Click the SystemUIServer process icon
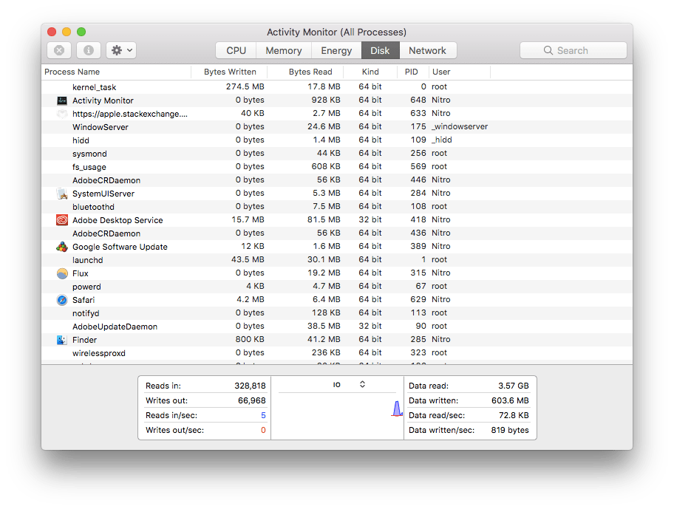This screenshot has height=509, width=674. (x=62, y=194)
